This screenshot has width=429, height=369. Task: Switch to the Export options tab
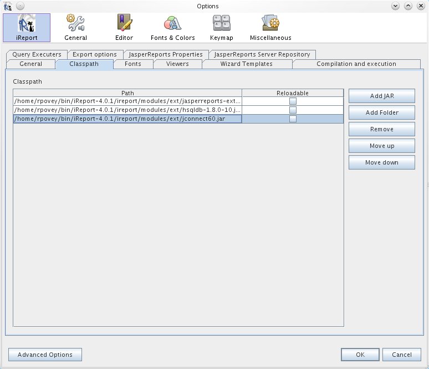(x=95, y=54)
